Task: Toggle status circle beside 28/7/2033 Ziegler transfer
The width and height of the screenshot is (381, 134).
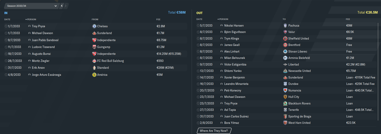Action: click(6, 61)
